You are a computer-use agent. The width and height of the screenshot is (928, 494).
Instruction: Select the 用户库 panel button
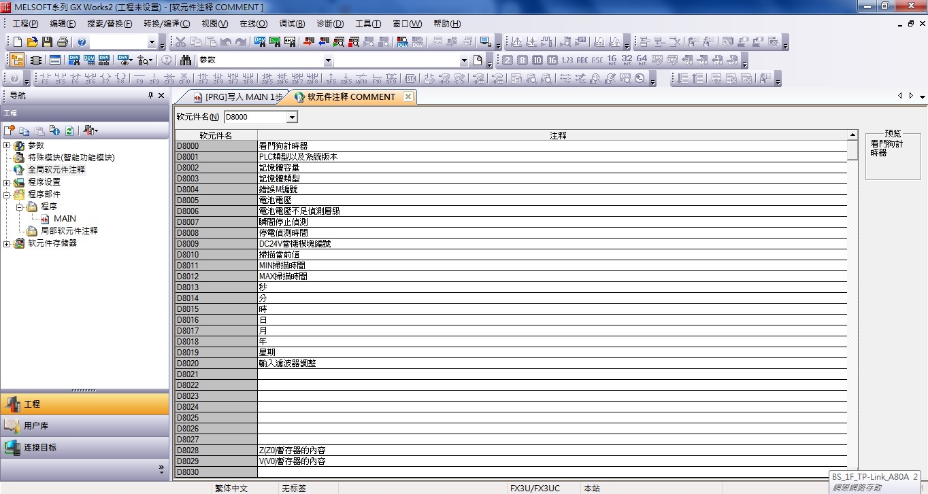tap(84, 425)
